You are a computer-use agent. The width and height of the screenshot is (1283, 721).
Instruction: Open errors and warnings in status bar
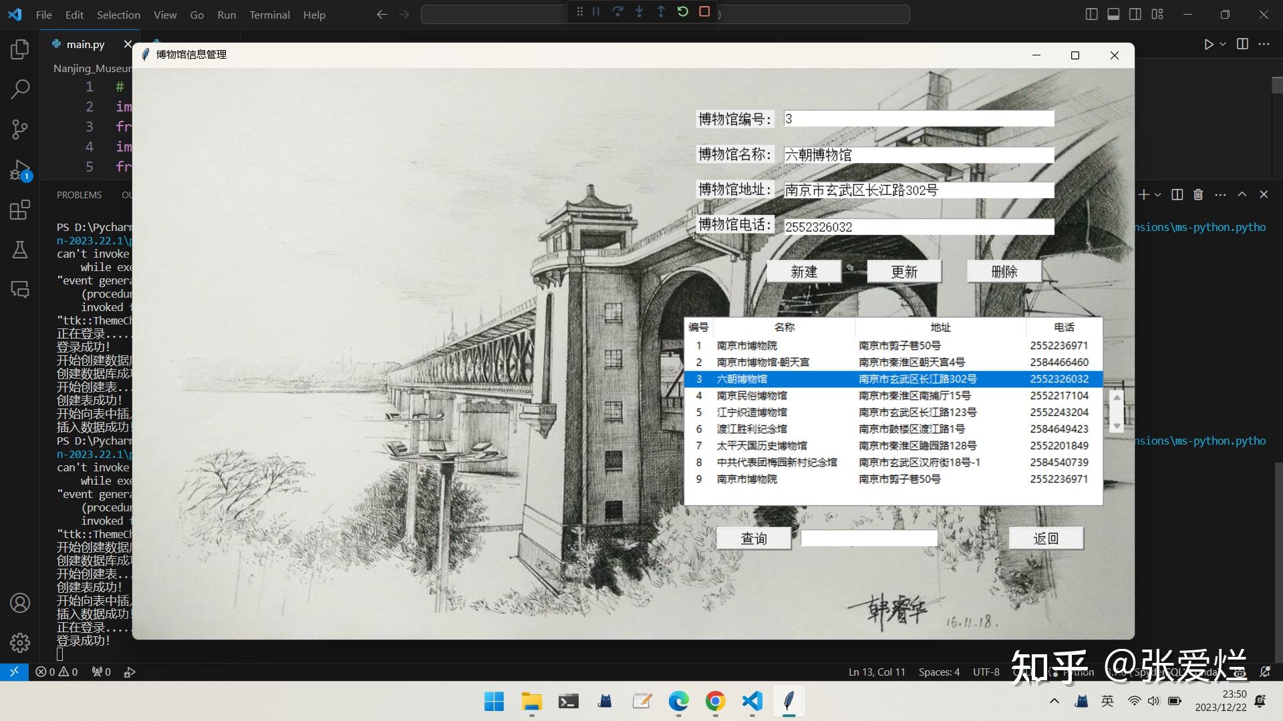(57, 672)
